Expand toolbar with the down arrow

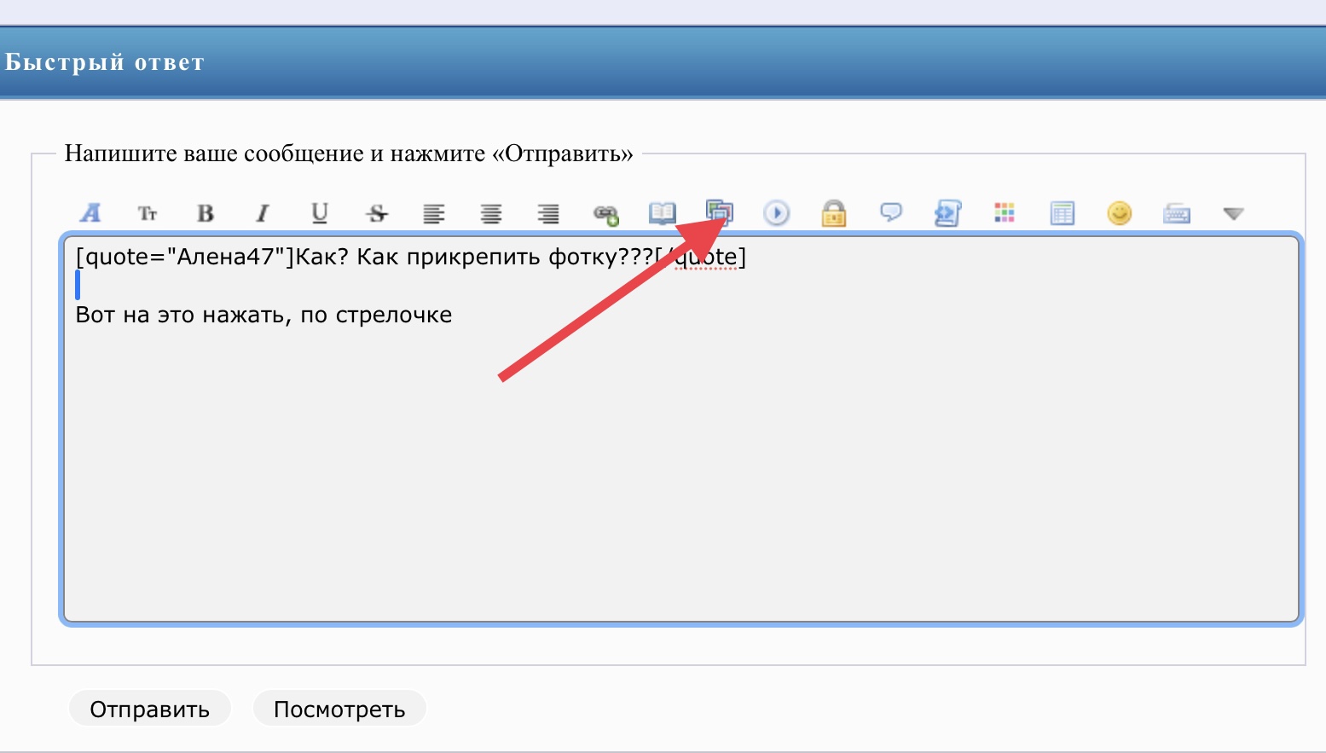pos(1233,214)
